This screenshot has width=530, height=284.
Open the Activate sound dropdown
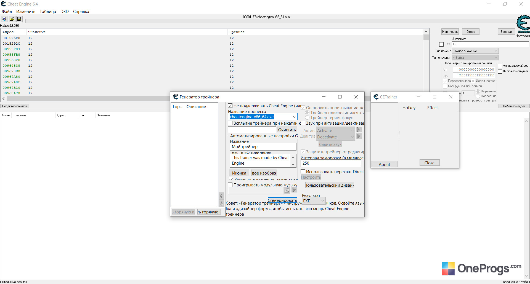tap(335, 130)
